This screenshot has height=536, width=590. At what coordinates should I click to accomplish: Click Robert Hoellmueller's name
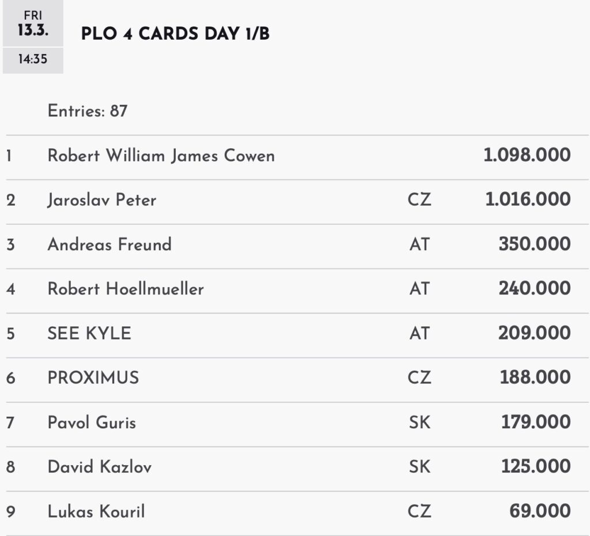pyautogui.click(x=126, y=289)
